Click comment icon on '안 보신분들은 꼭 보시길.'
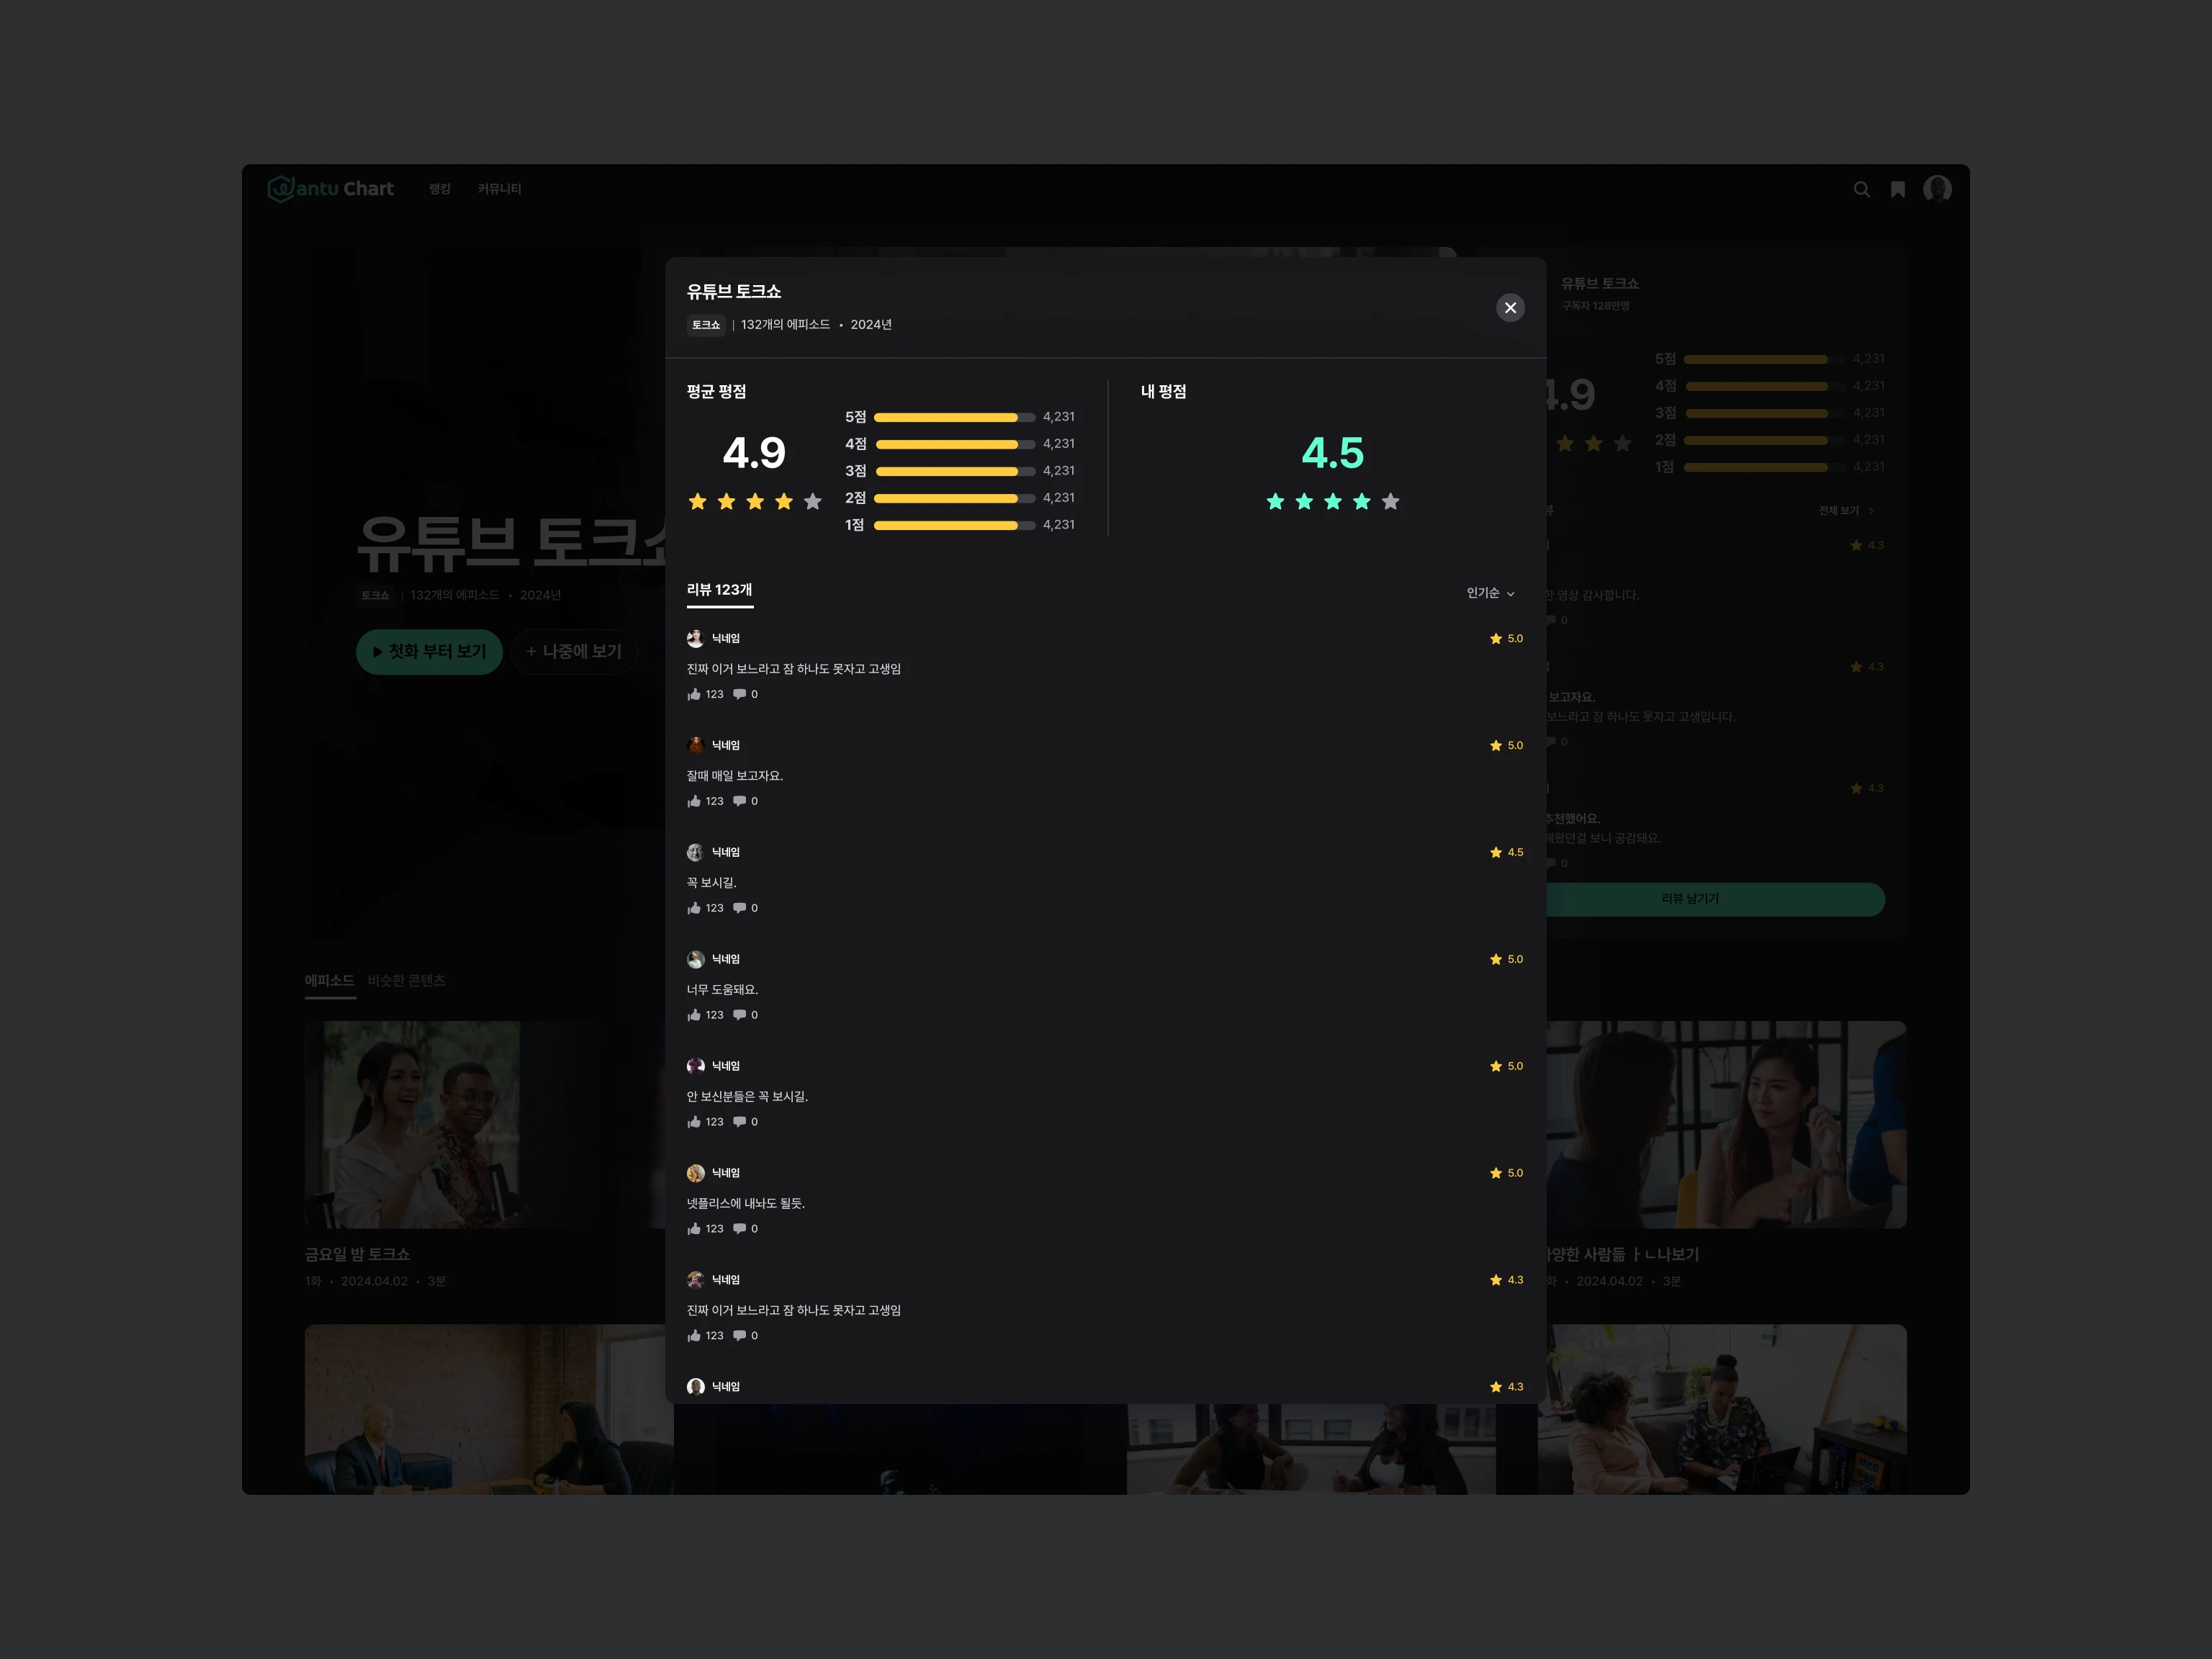The height and width of the screenshot is (1659, 2212). click(739, 1122)
